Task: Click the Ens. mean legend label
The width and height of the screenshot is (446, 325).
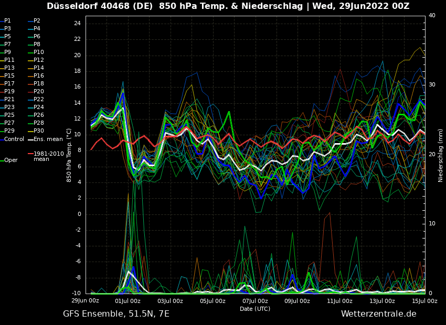Action: 48,139
